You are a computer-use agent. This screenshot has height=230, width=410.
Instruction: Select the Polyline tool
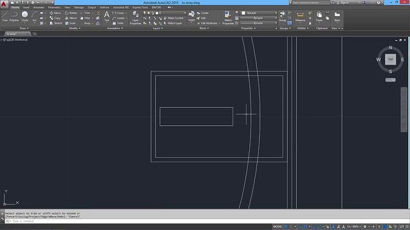coord(14,17)
